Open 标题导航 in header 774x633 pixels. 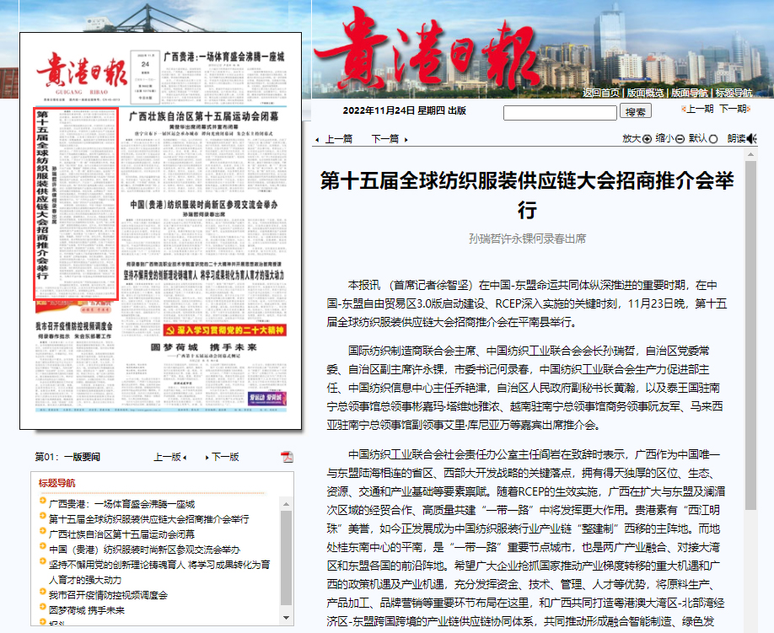[x=734, y=93]
